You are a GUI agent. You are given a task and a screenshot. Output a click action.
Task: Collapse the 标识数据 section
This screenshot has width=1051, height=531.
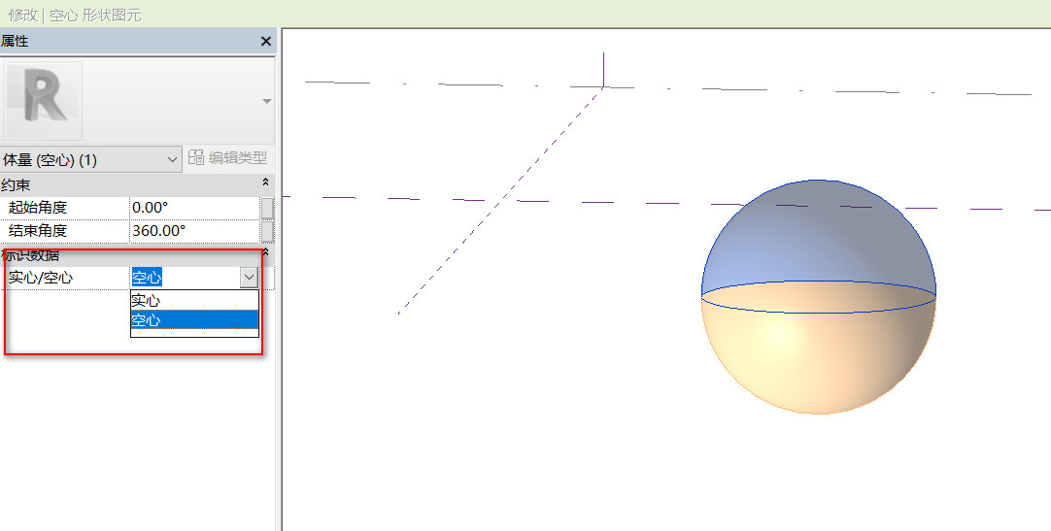pos(265,252)
